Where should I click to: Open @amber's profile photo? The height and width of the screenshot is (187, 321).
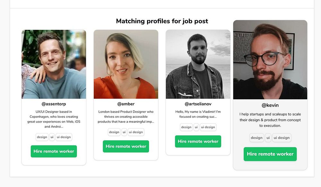click(x=126, y=64)
